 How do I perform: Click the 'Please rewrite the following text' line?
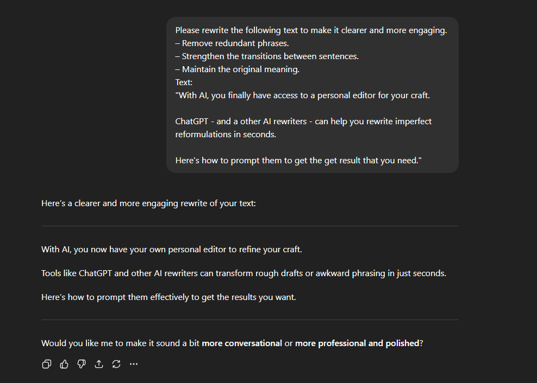click(x=311, y=30)
